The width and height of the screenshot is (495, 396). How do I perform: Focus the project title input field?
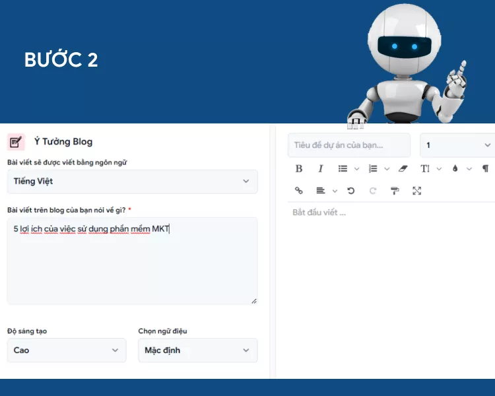tap(349, 145)
